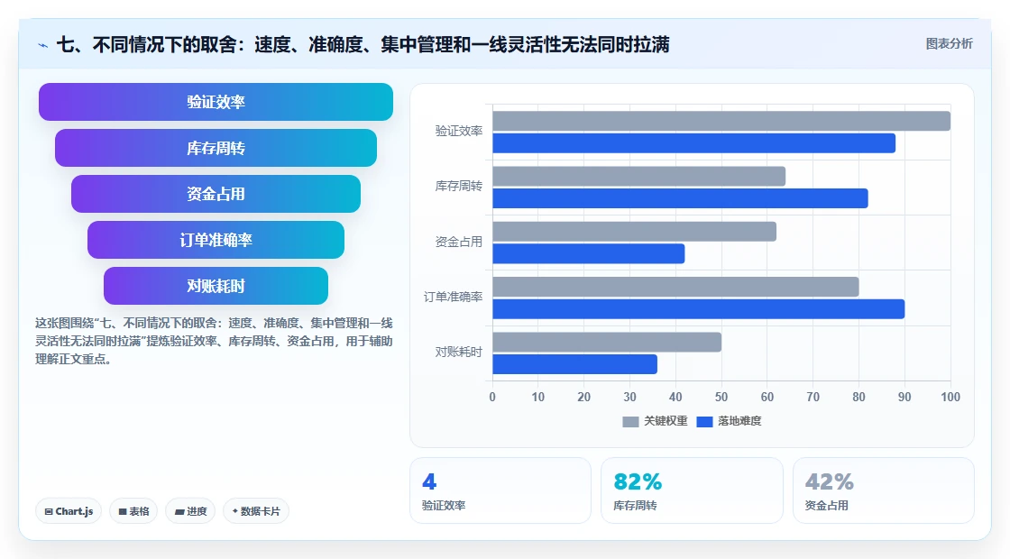The image size is (1010, 559).
Task: Open the 82% 库存周转 data card
Action: click(x=692, y=490)
